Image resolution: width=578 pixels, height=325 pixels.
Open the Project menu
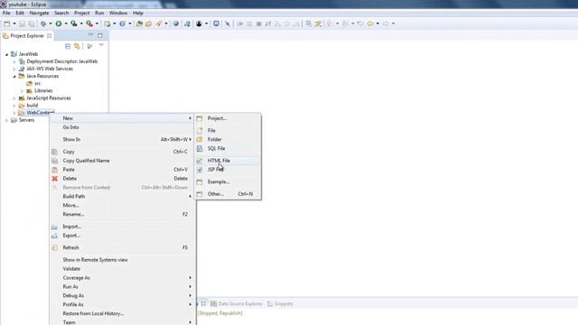(82, 13)
